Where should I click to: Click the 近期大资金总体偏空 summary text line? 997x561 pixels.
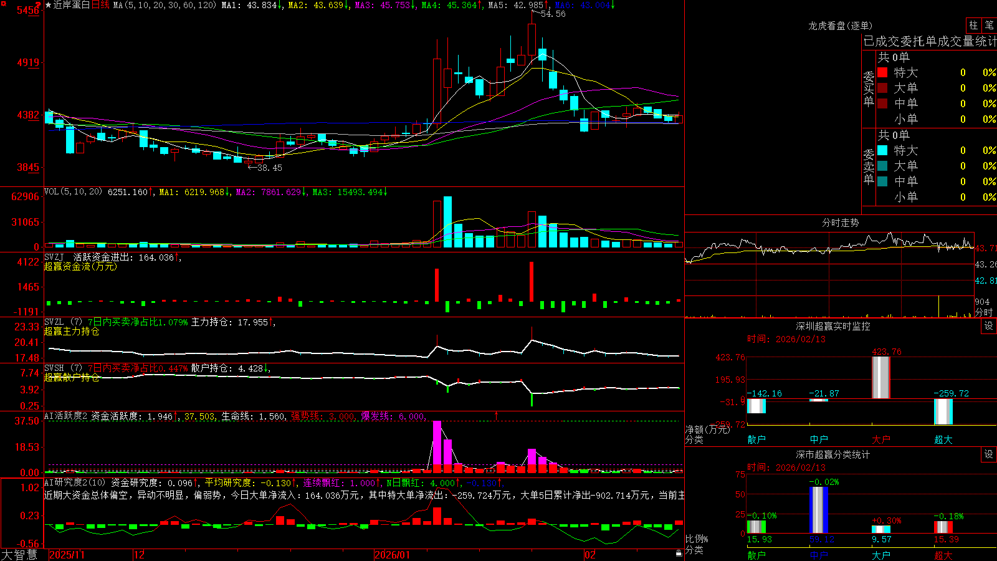pos(364,495)
